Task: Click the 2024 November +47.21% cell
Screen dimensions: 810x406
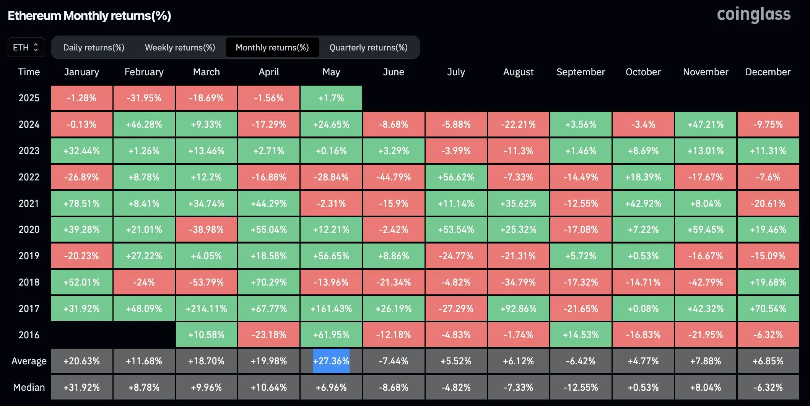Action: (705, 124)
